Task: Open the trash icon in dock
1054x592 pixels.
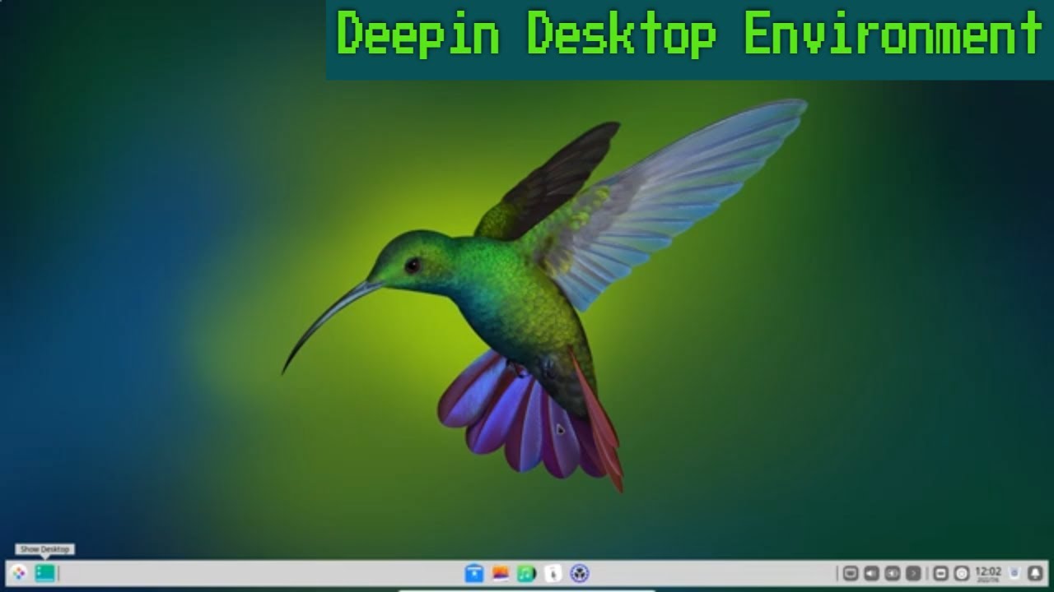Action: [x=1014, y=573]
